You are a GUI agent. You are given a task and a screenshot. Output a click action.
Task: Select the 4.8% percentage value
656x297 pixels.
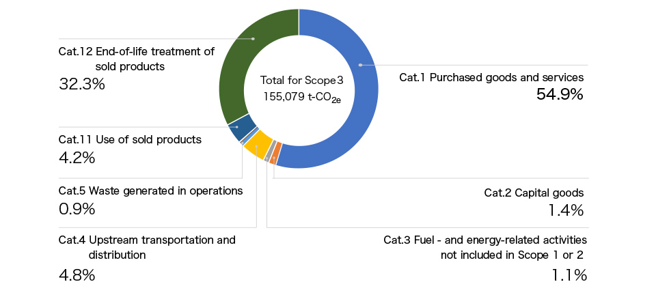click(77, 275)
